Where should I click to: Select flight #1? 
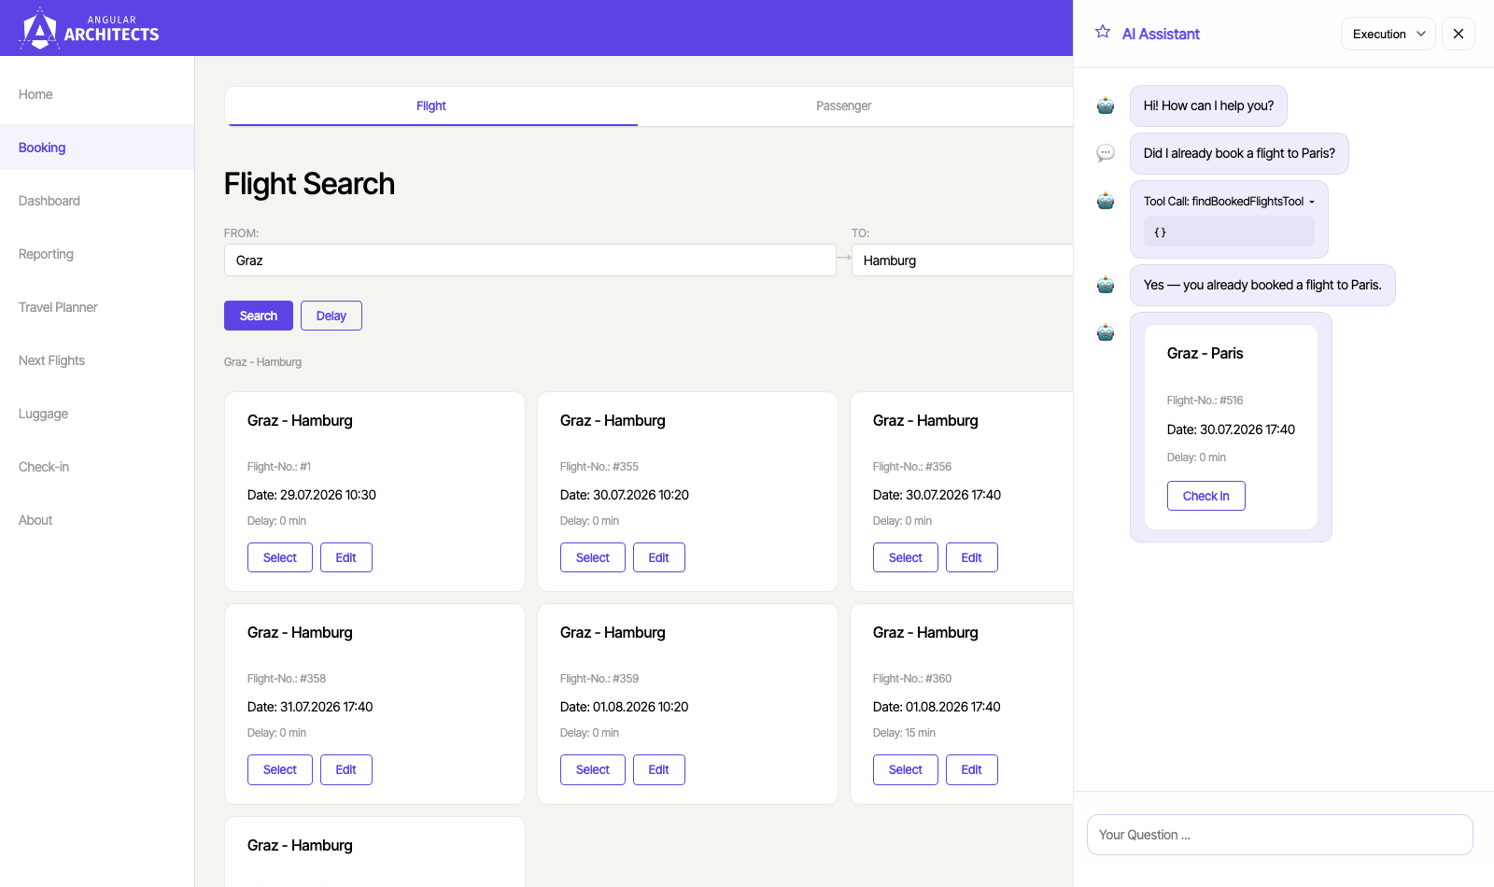(280, 557)
